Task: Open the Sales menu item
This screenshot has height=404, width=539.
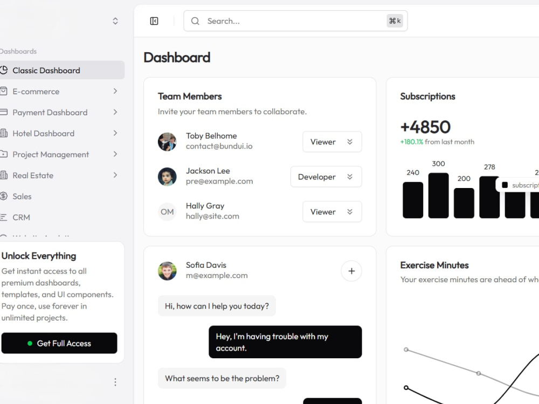Action: [61, 196]
